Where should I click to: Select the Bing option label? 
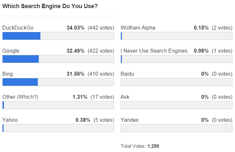point(8,74)
